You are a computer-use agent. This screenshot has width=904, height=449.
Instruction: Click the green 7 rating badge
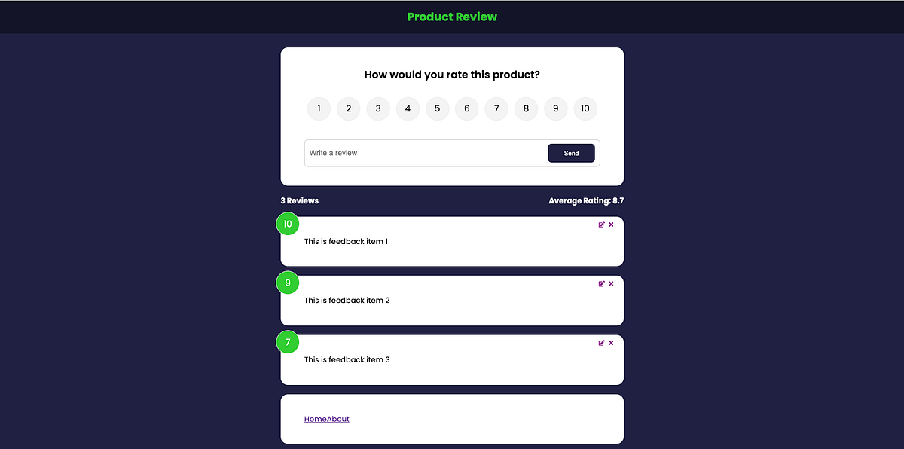coord(288,341)
